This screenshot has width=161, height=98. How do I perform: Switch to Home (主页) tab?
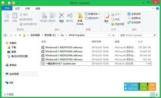click(17, 9)
